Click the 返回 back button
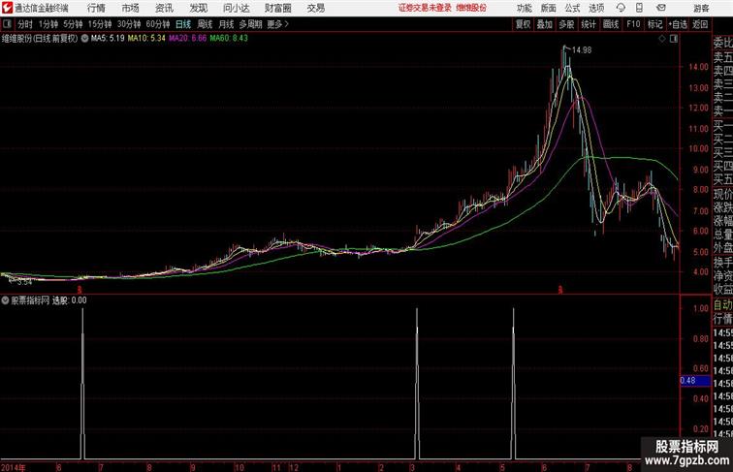 (x=700, y=24)
